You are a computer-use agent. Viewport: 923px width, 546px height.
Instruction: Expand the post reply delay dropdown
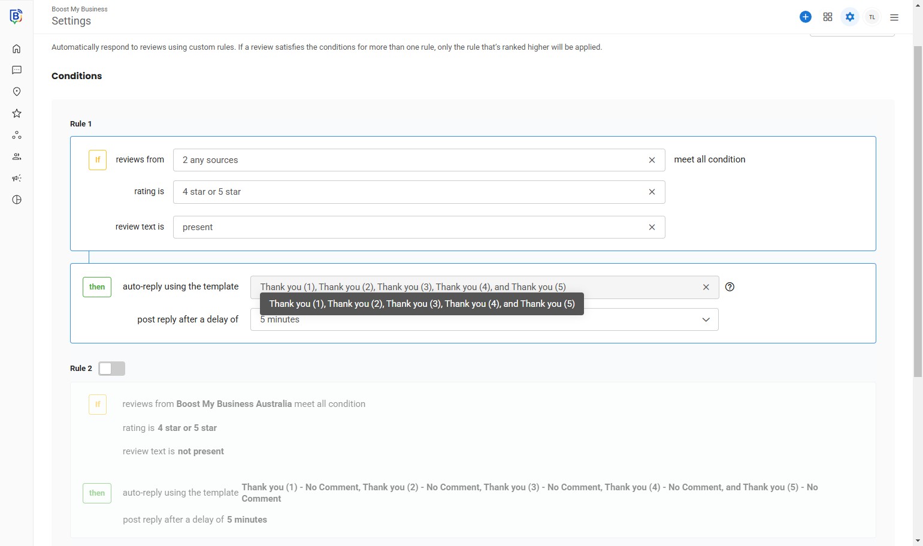click(706, 319)
